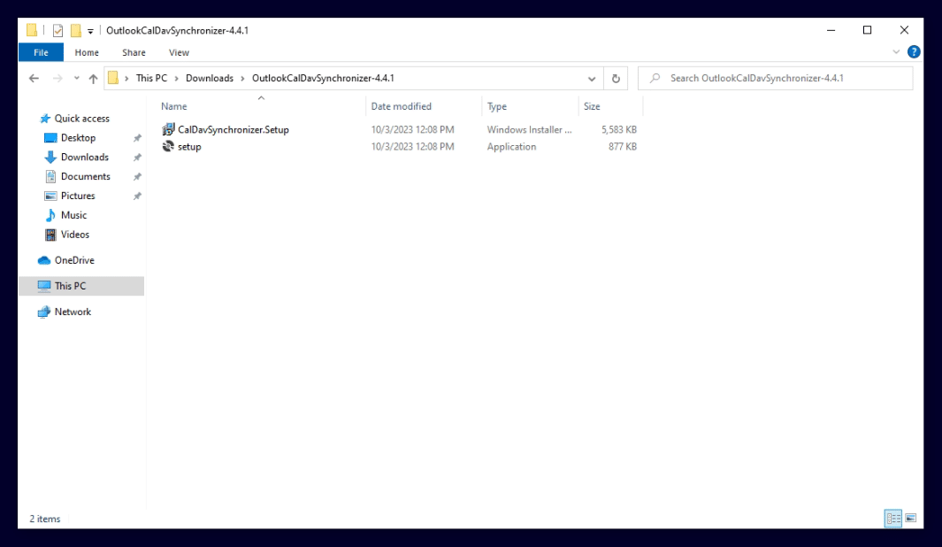Open Help via the blue question mark icon
942x547 pixels.
pos(915,51)
